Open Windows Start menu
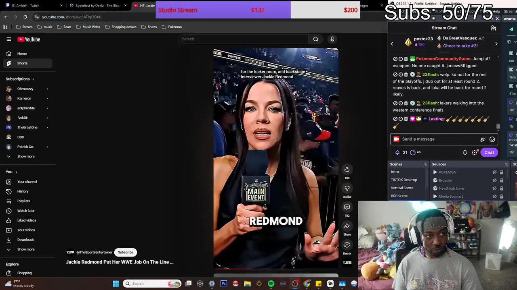 [x=116, y=284]
